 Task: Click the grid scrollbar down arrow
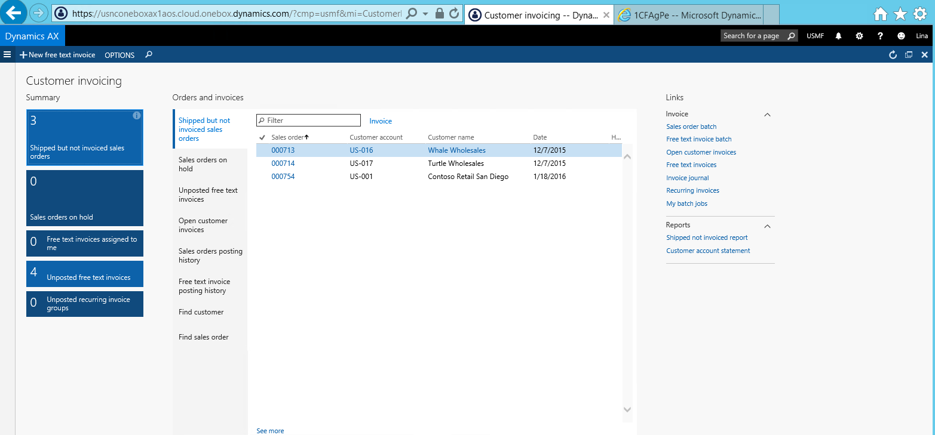(x=627, y=409)
